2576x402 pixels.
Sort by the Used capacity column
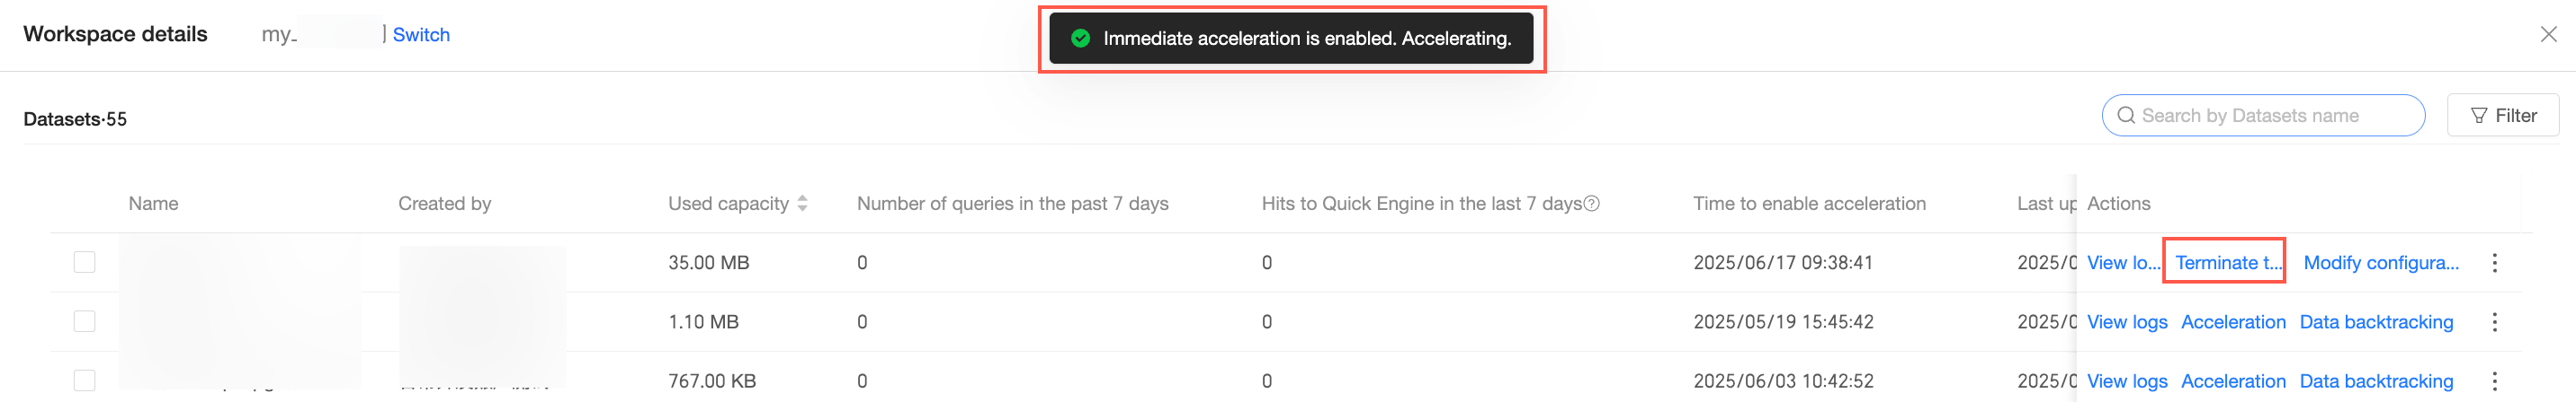pos(802,204)
